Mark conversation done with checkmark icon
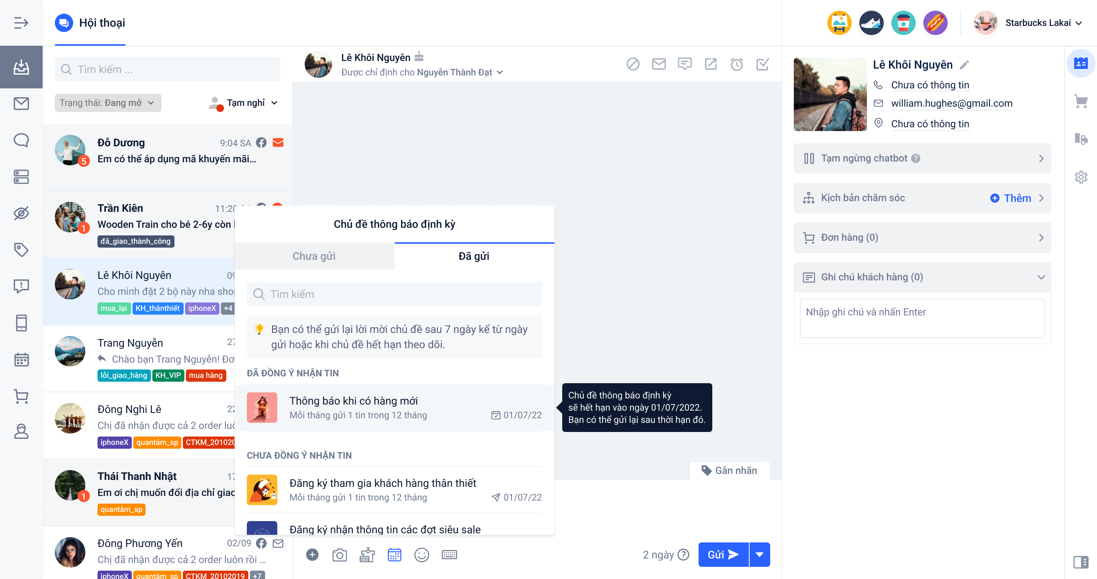This screenshot has width=1097, height=579. tap(762, 64)
